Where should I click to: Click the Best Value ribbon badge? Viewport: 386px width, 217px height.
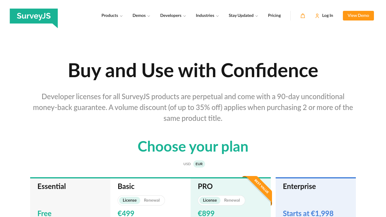(261, 186)
